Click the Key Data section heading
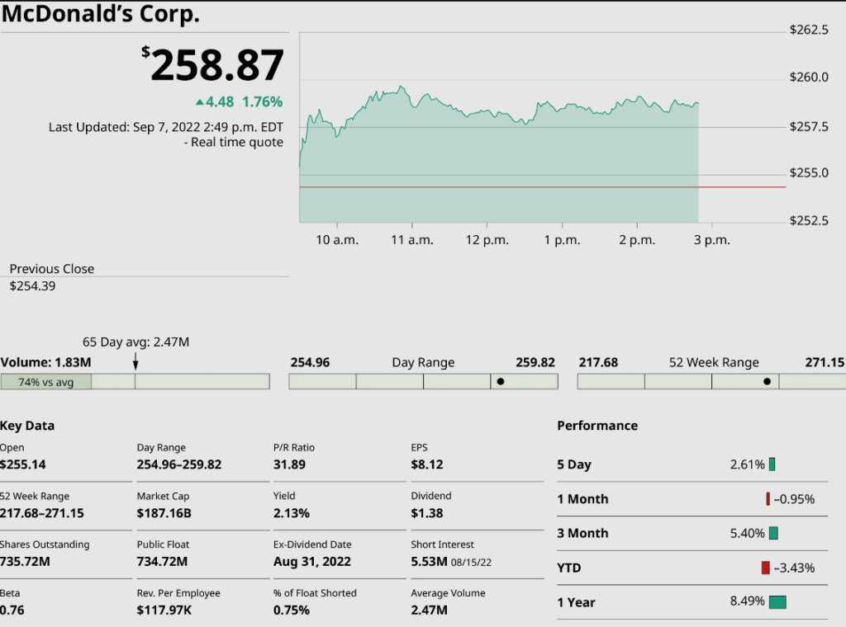The width and height of the screenshot is (846, 627). click(x=27, y=426)
